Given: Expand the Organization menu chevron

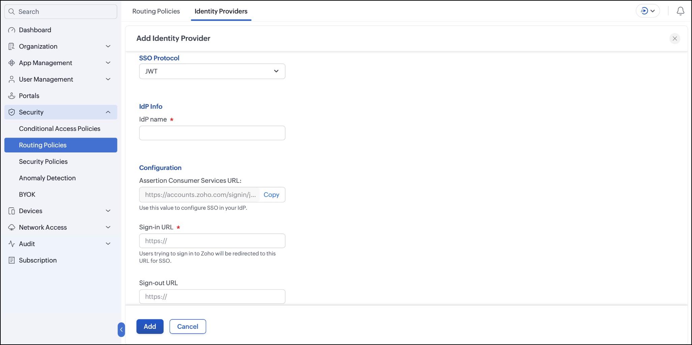Looking at the screenshot, I should click(x=108, y=46).
